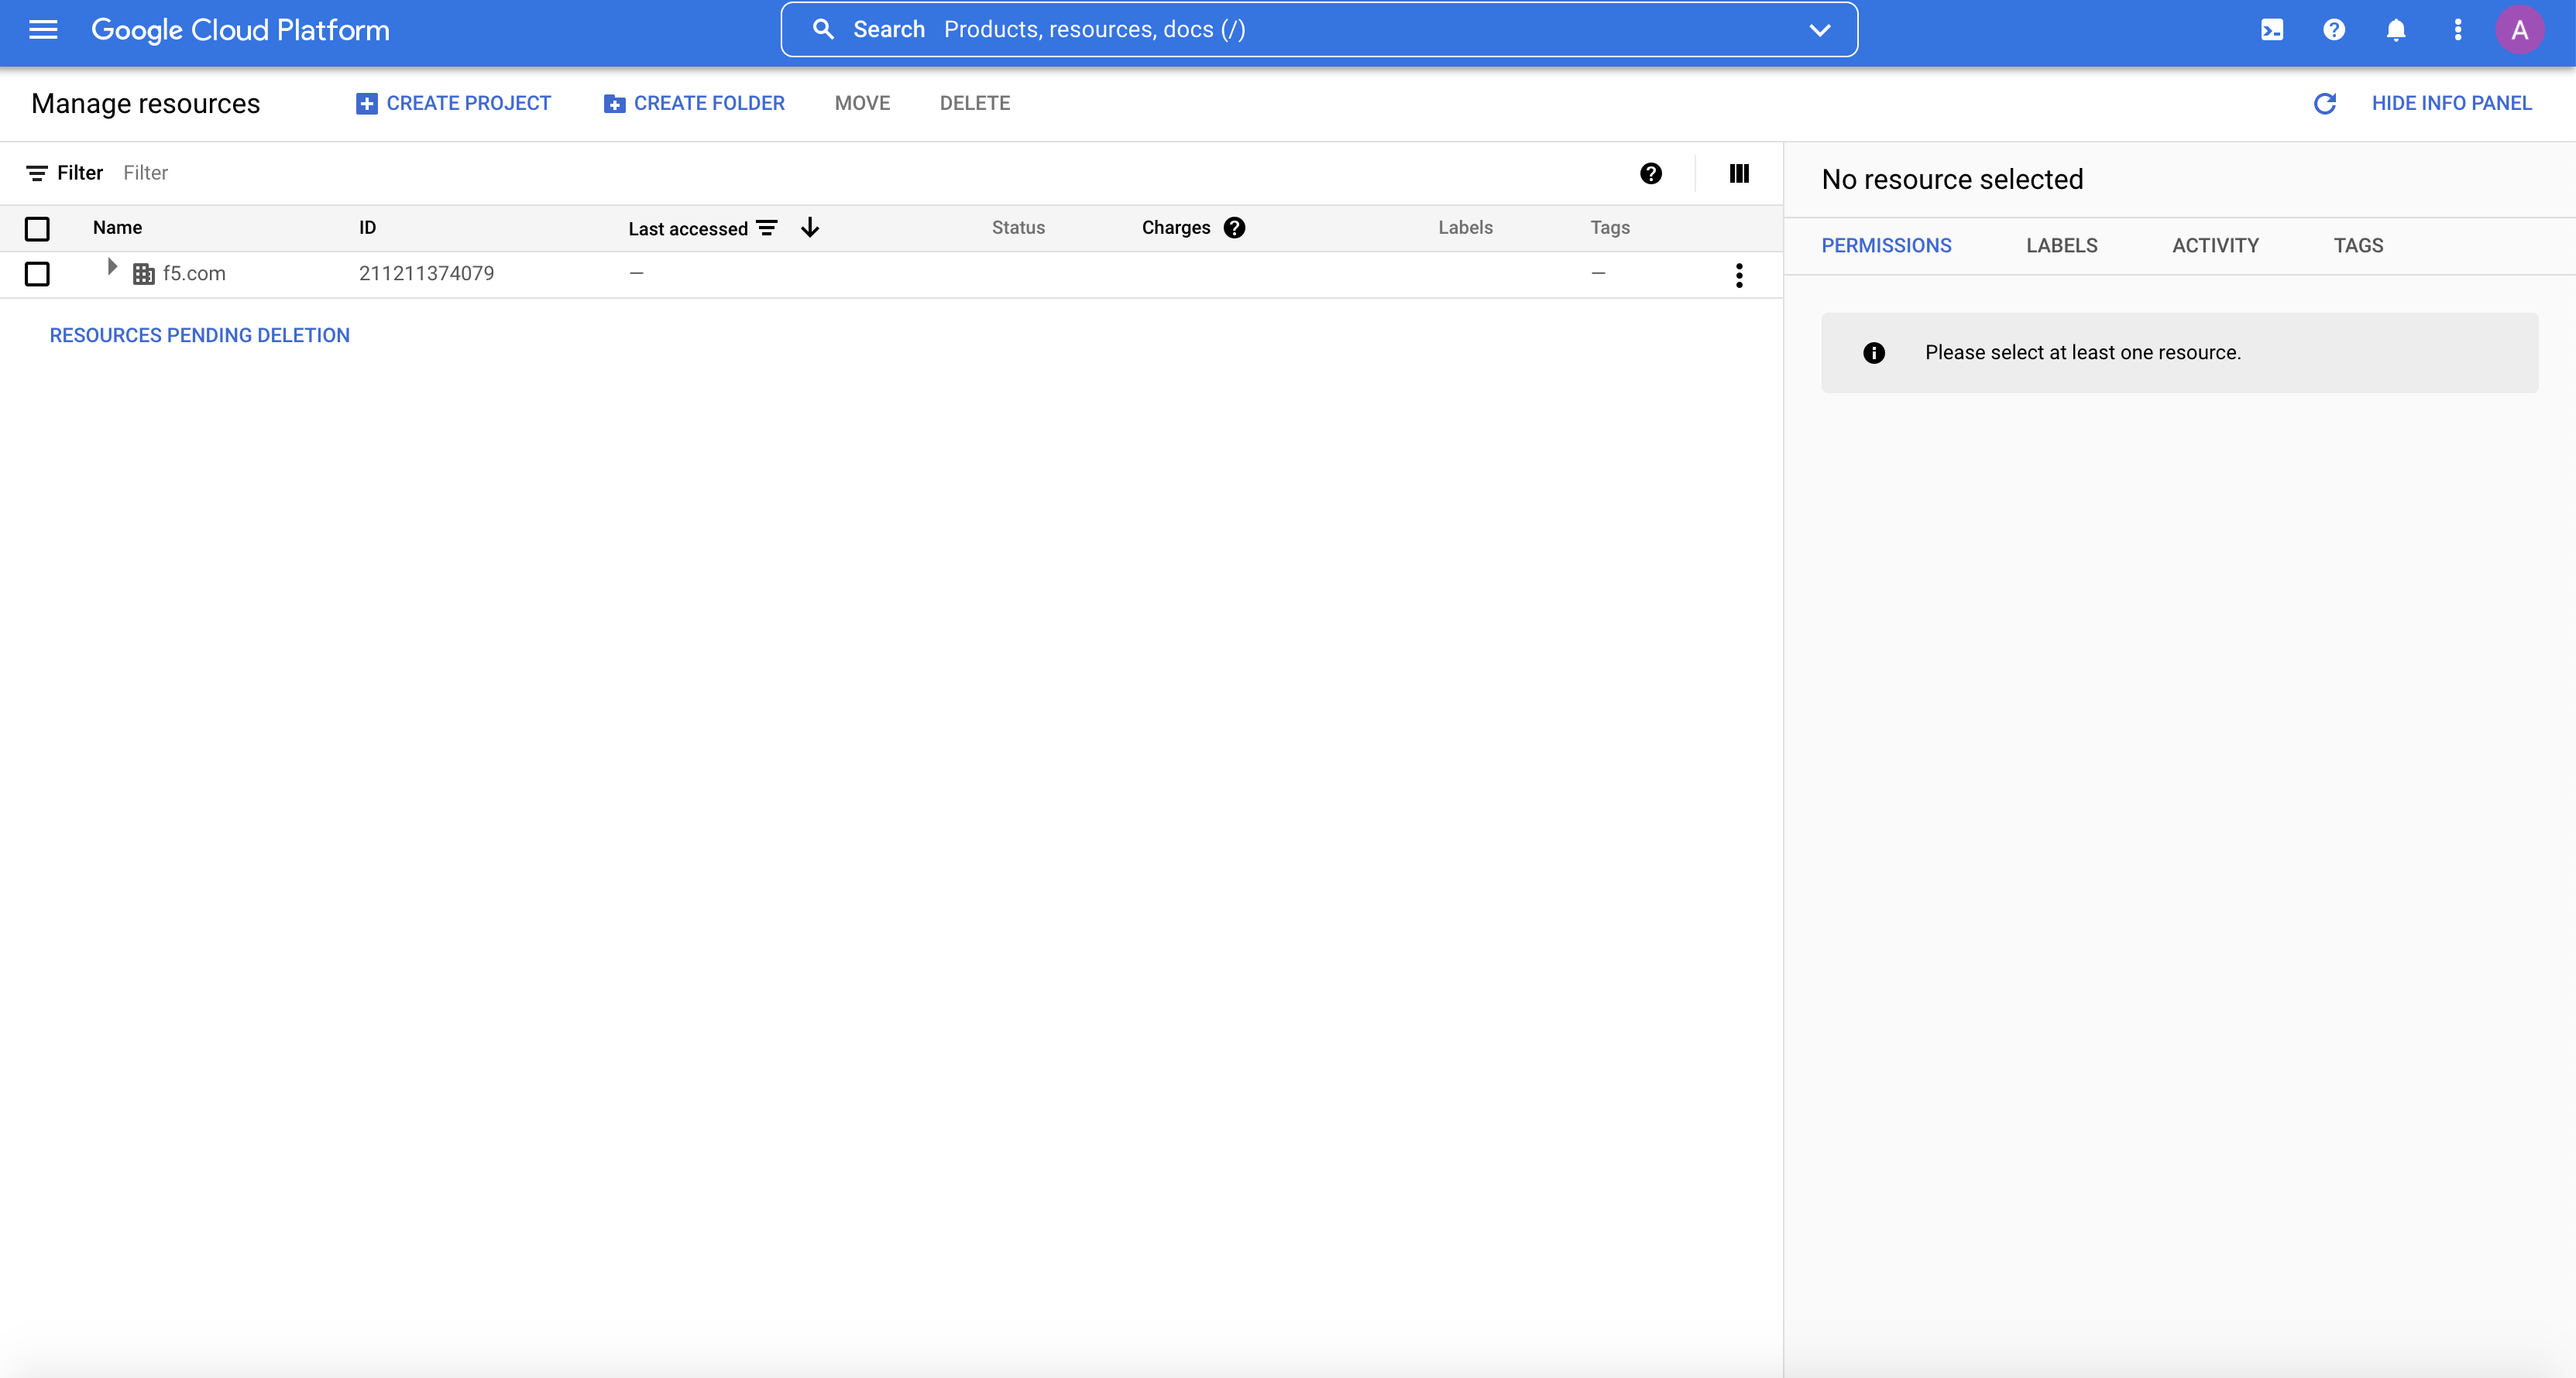Image resolution: width=2576 pixels, height=1378 pixels.
Task: Switch to the LABELS tab
Action: [x=2062, y=245]
